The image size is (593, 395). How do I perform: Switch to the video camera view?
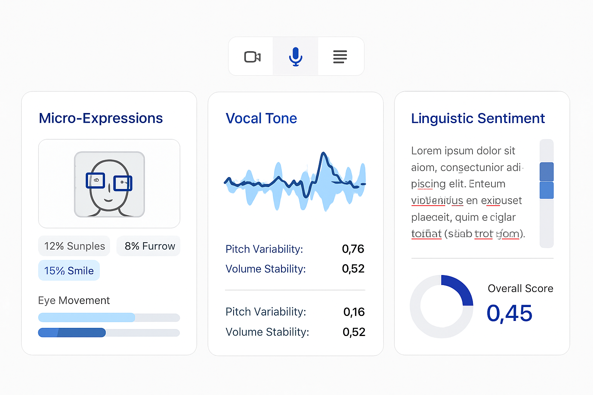pyautogui.click(x=252, y=57)
